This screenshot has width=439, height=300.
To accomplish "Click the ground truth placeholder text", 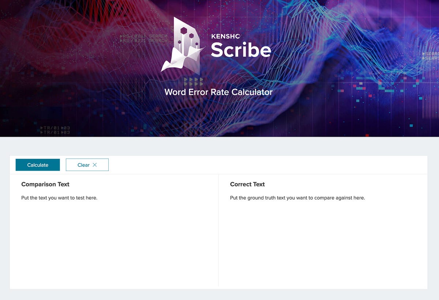I will point(297,198).
